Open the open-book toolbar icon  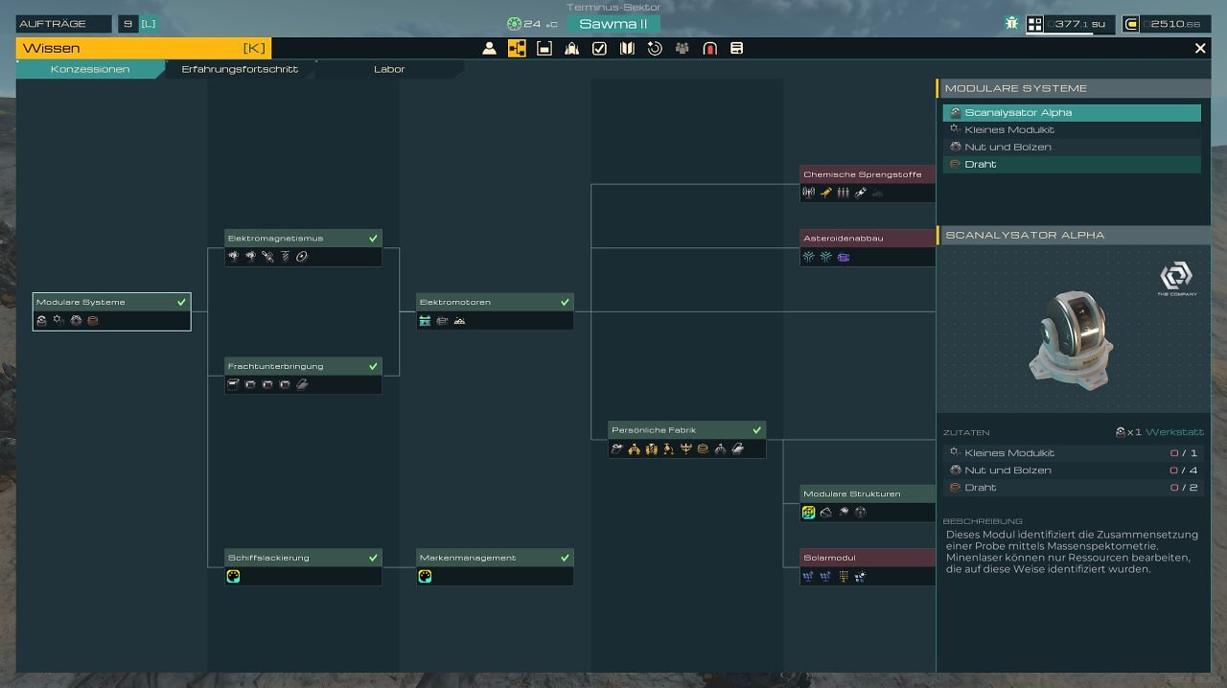pos(627,48)
